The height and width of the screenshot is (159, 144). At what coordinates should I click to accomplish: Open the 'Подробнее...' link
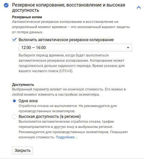click(67, 137)
